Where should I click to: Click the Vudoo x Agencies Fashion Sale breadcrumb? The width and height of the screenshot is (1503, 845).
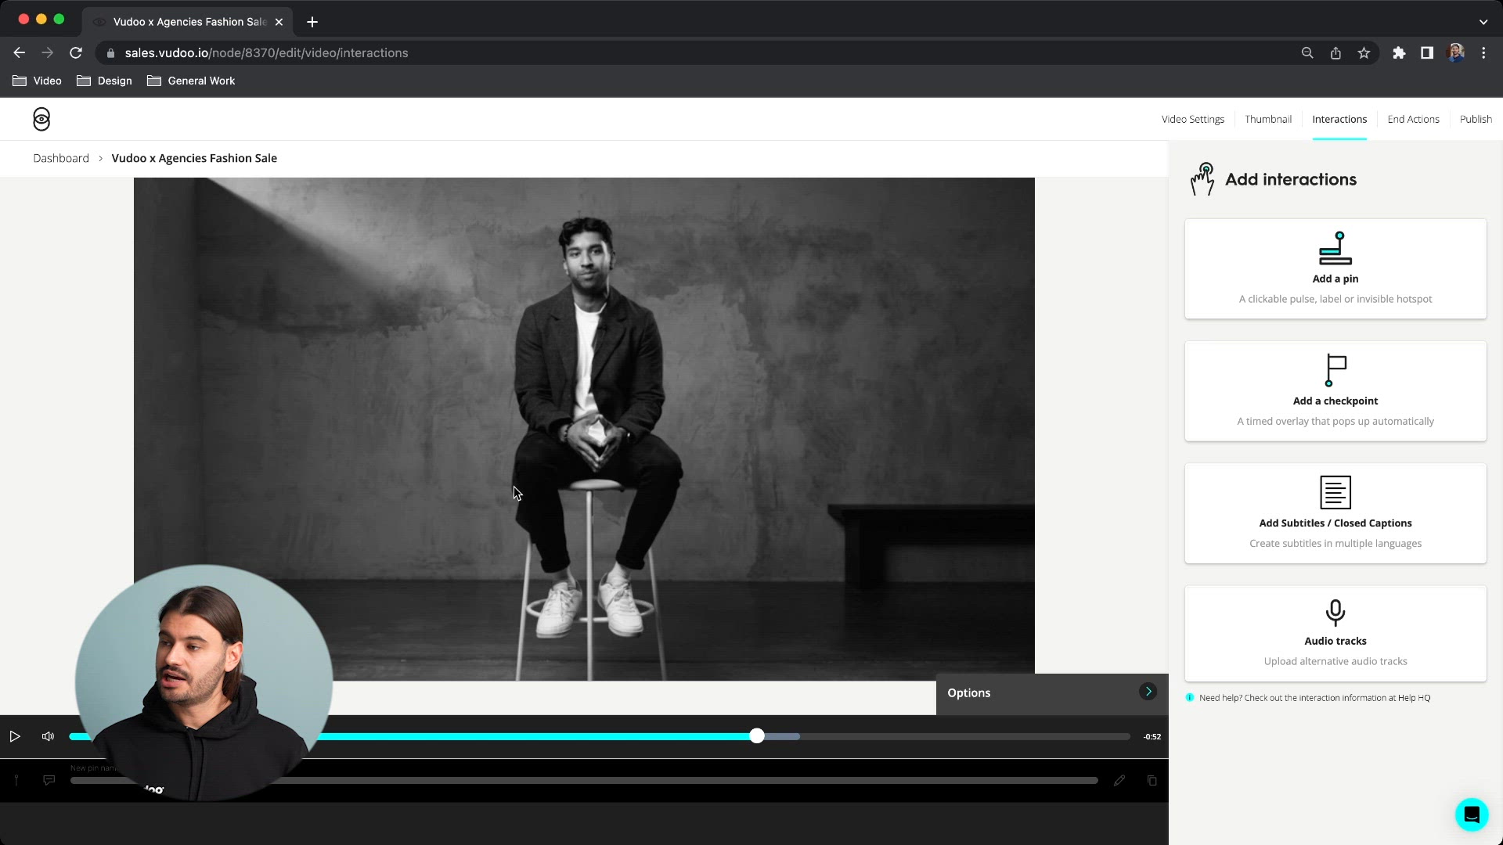(194, 158)
